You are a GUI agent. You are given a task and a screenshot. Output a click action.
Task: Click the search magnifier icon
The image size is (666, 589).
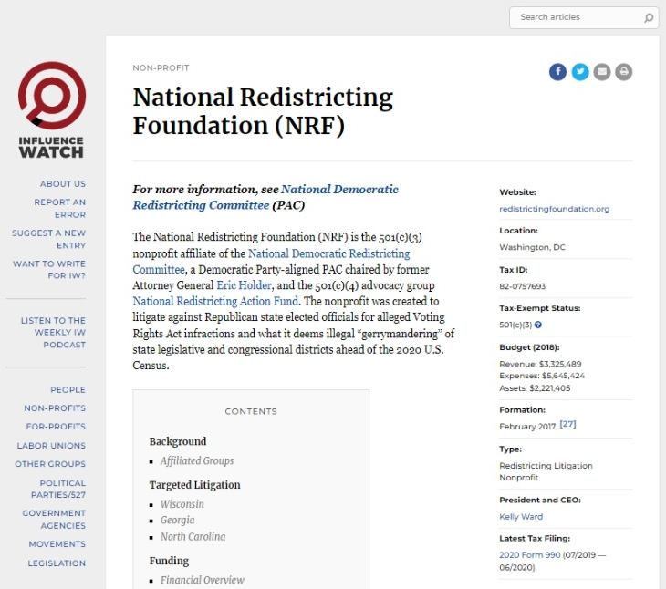648,18
